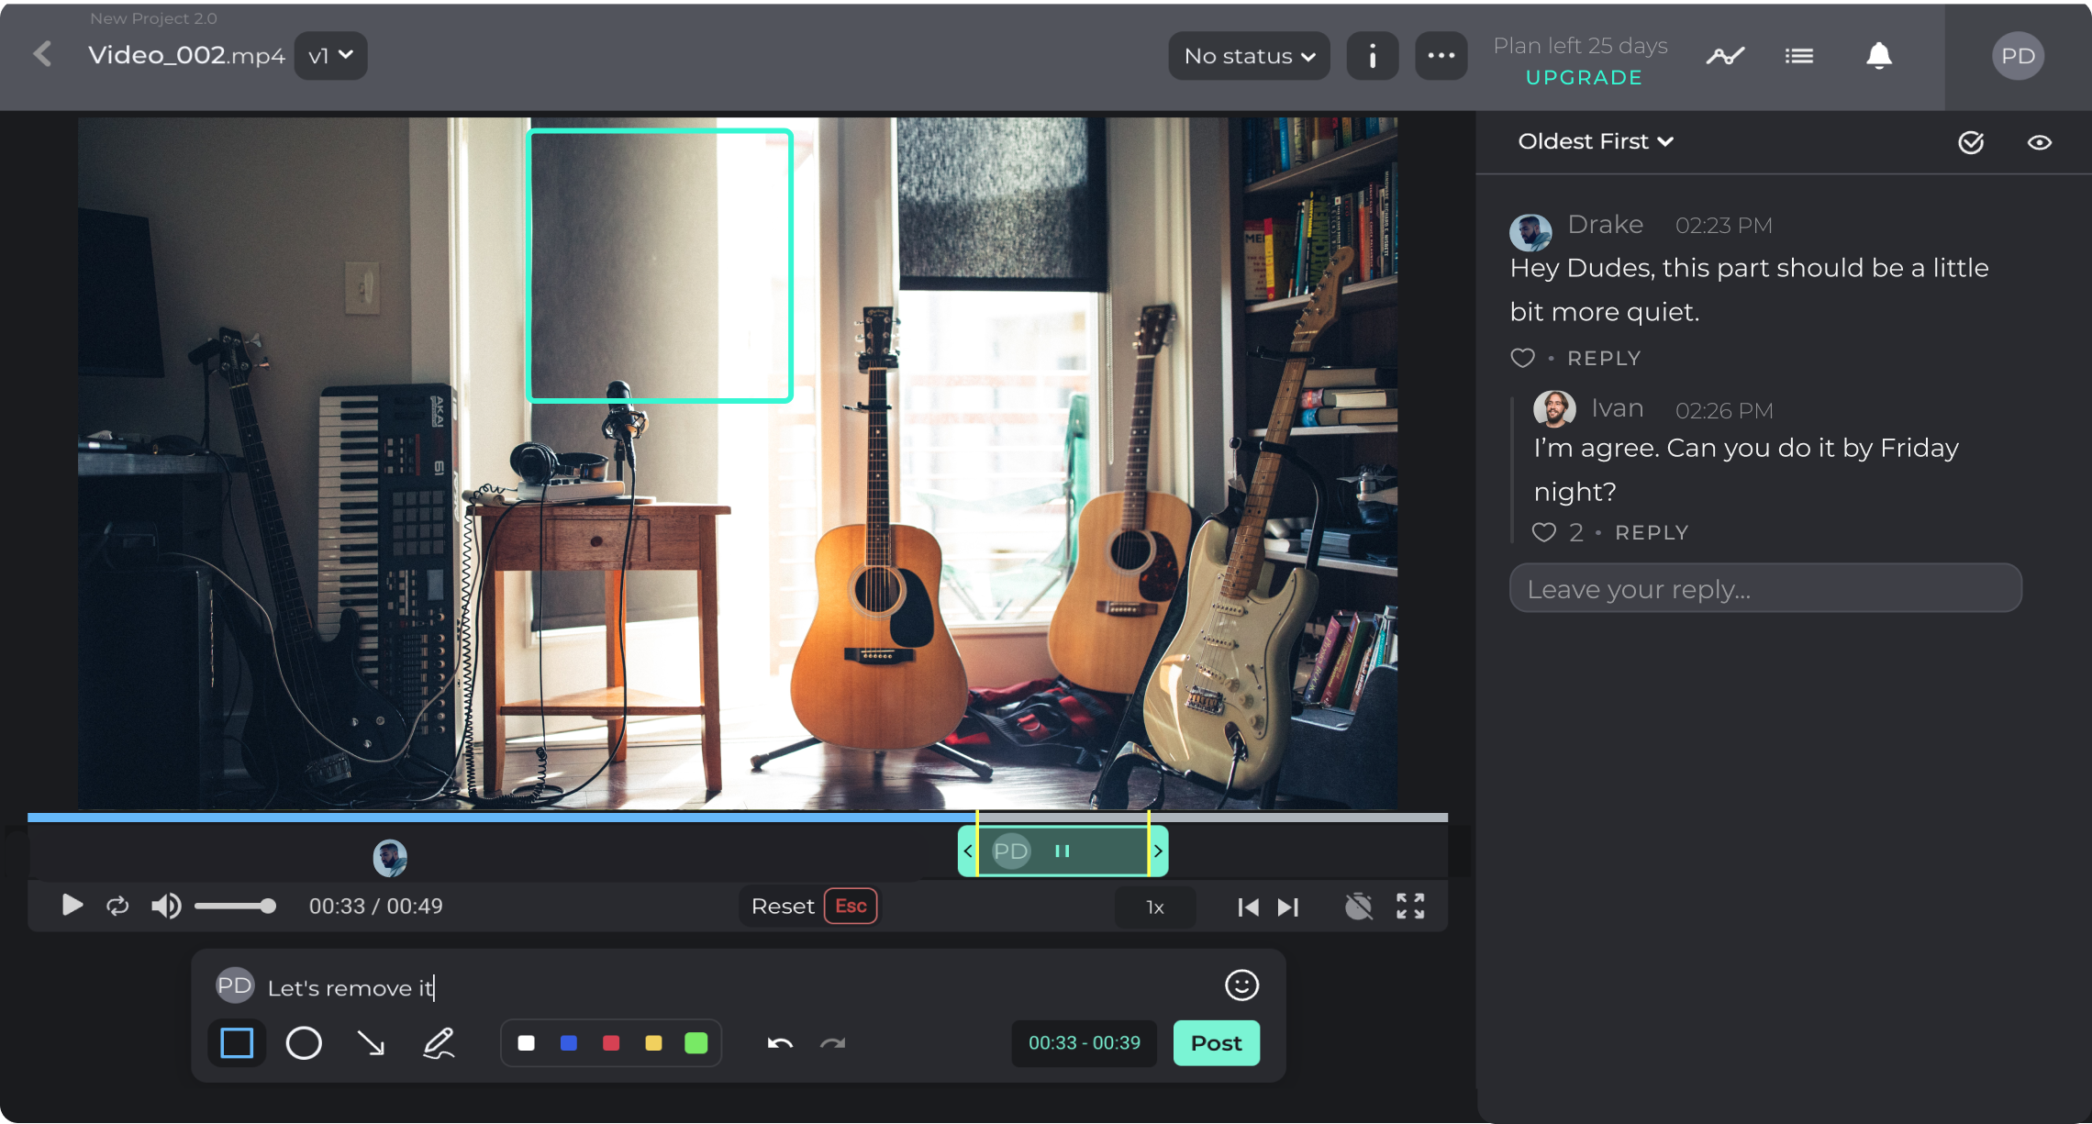Undo the last annotation
2092x1124 pixels.
pyautogui.click(x=780, y=1043)
